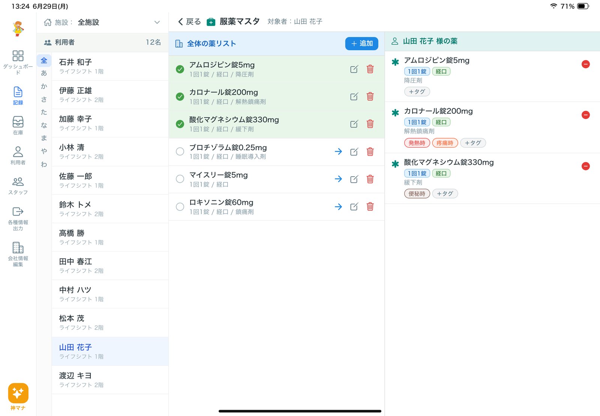Filter users by the さ index tab

pyautogui.click(x=44, y=100)
